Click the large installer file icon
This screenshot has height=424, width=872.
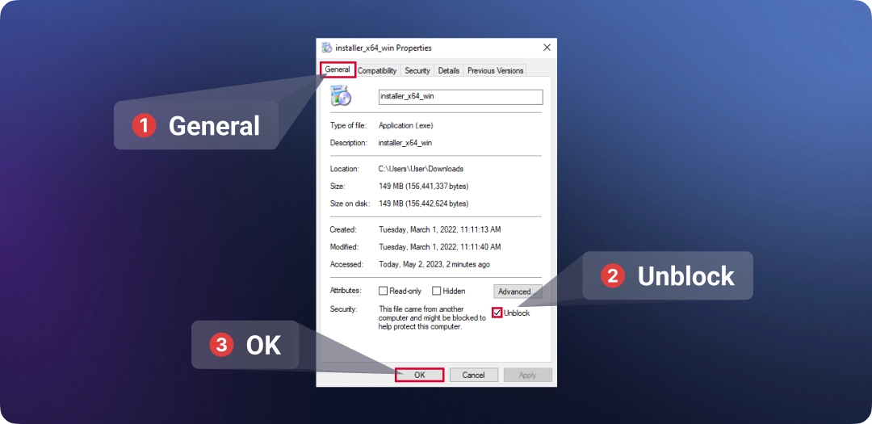[x=341, y=97]
